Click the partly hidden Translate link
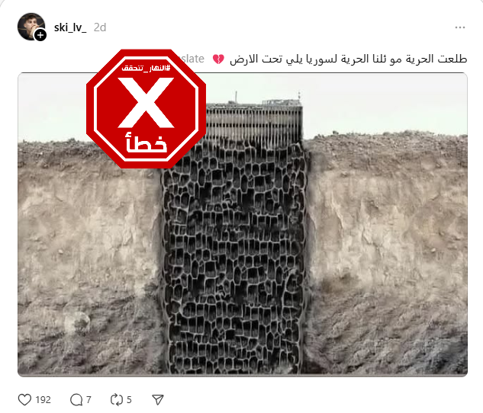This screenshot has width=483, height=413. 193,59
